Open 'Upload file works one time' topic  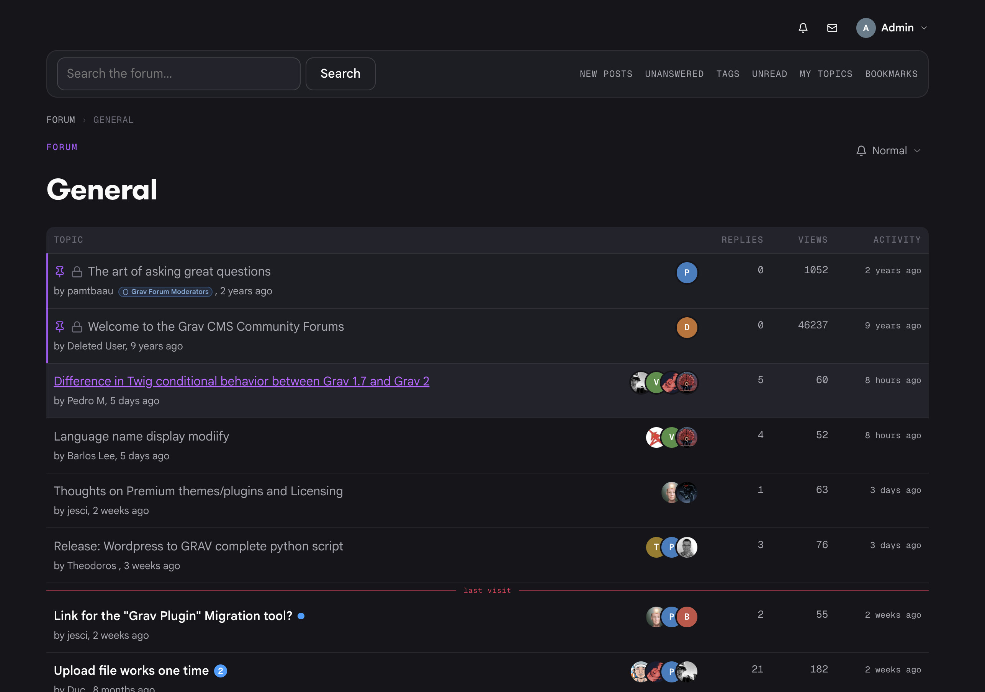[x=131, y=671]
